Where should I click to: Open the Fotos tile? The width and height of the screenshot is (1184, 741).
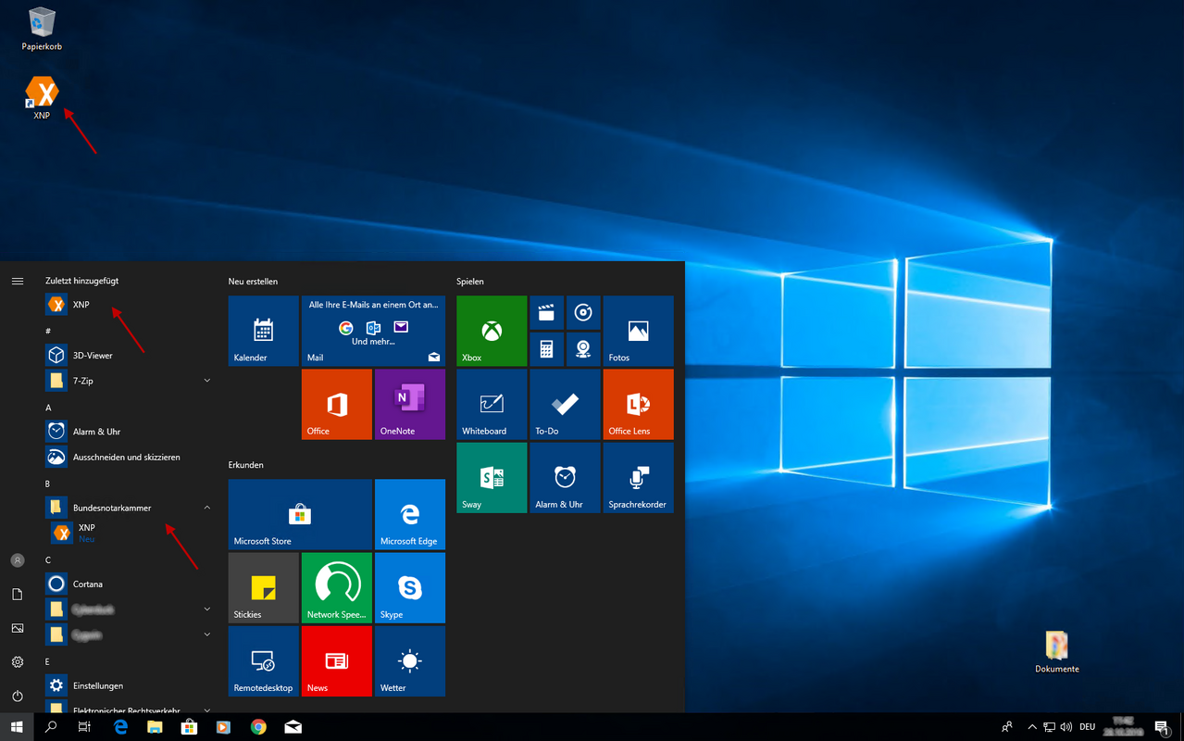[x=638, y=331]
